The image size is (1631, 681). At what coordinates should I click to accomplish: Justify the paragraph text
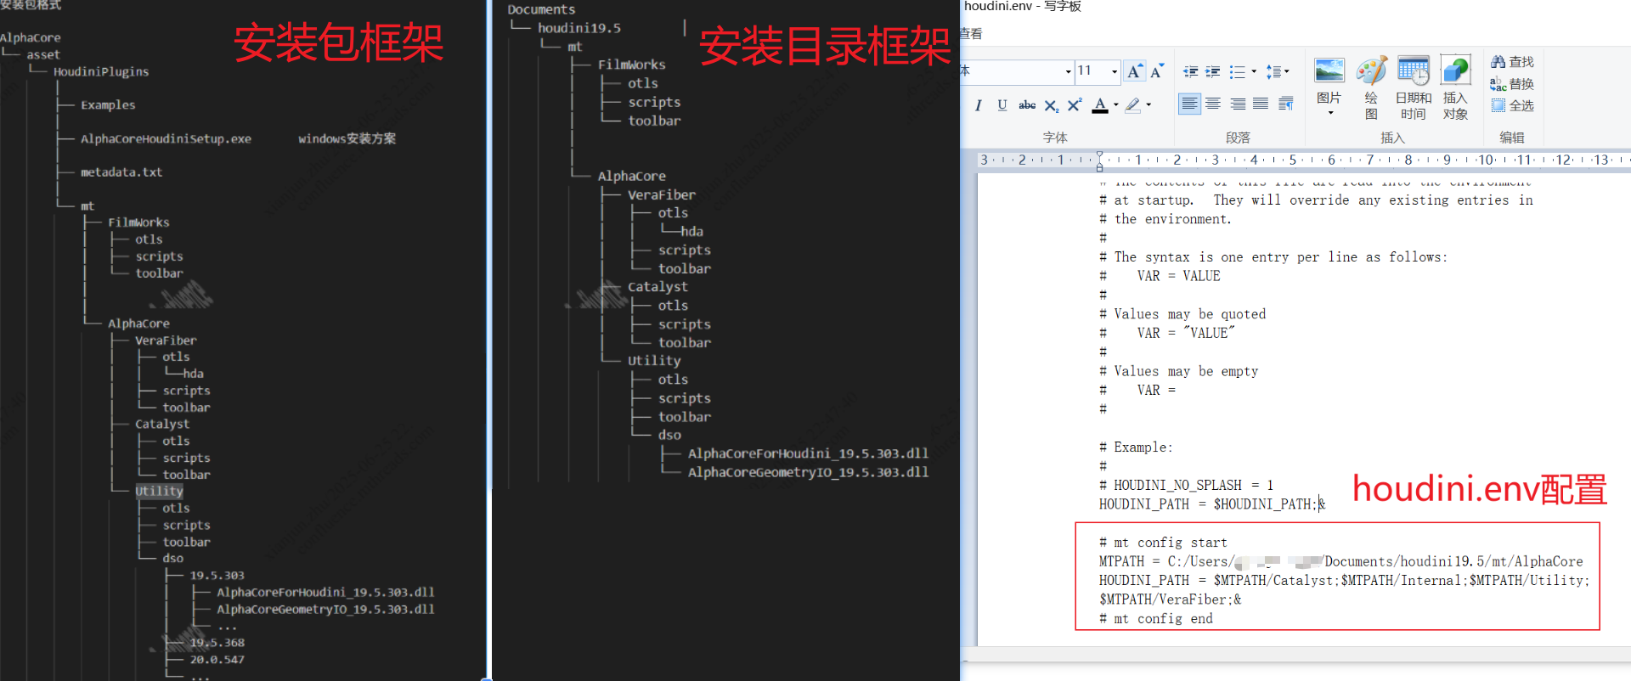pyautogui.click(x=1261, y=104)
